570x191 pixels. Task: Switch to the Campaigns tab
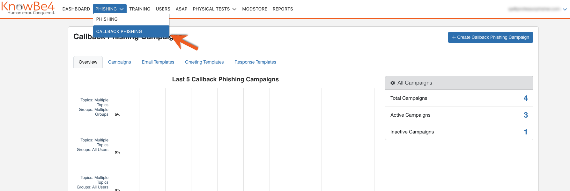click(x=119, y=62)
